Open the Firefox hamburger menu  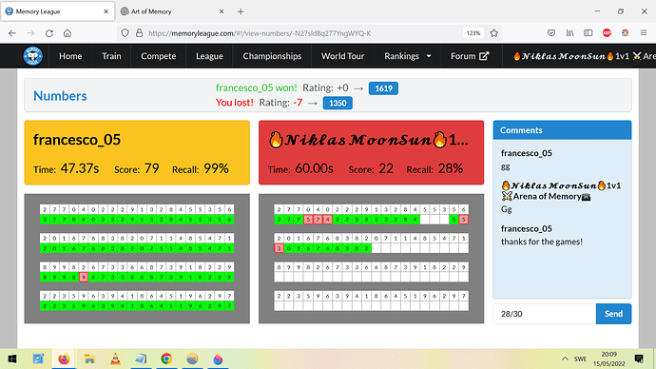644,33
